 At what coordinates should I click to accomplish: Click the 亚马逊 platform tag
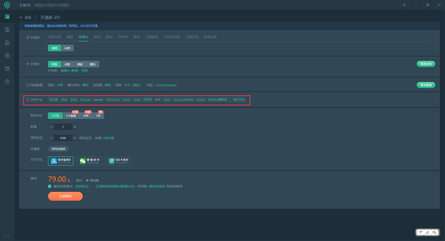click(53, 100)
